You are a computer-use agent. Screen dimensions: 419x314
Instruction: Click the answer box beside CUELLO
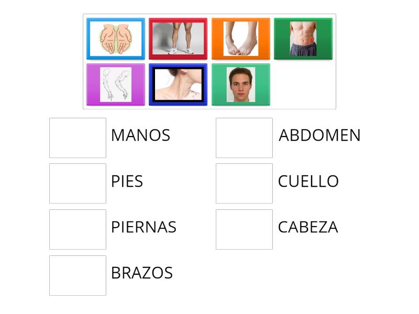243,181
